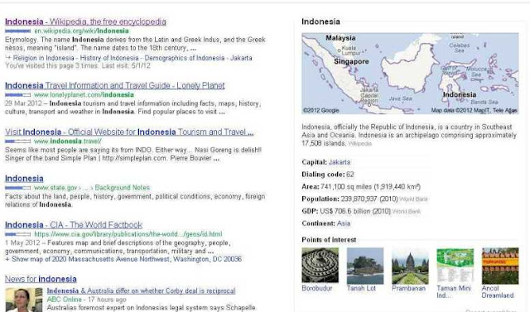Click the rating bar under the Lonely Planet result
The height and width of the screenshot is (312, 530).
point(18,95)
